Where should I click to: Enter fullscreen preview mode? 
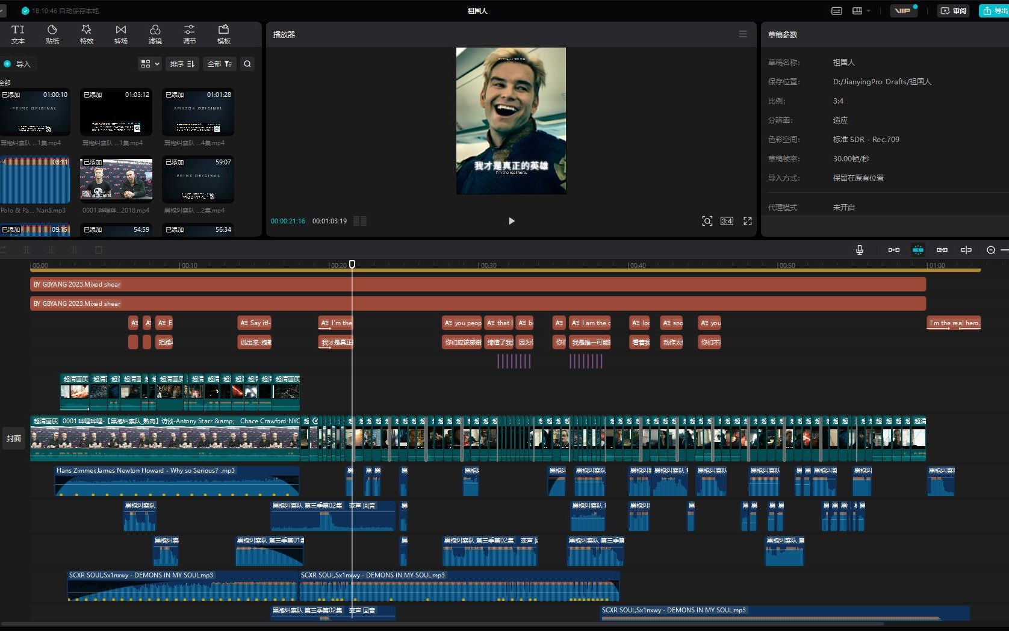[748, 221]
